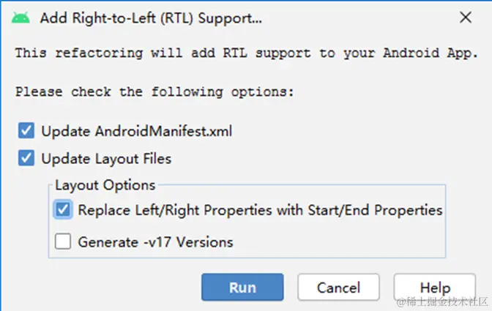Click the "Add Right-to-Left (RTL) Support..." title text
The height and width of the screenshot is (311, 492).
click(151, 18)
